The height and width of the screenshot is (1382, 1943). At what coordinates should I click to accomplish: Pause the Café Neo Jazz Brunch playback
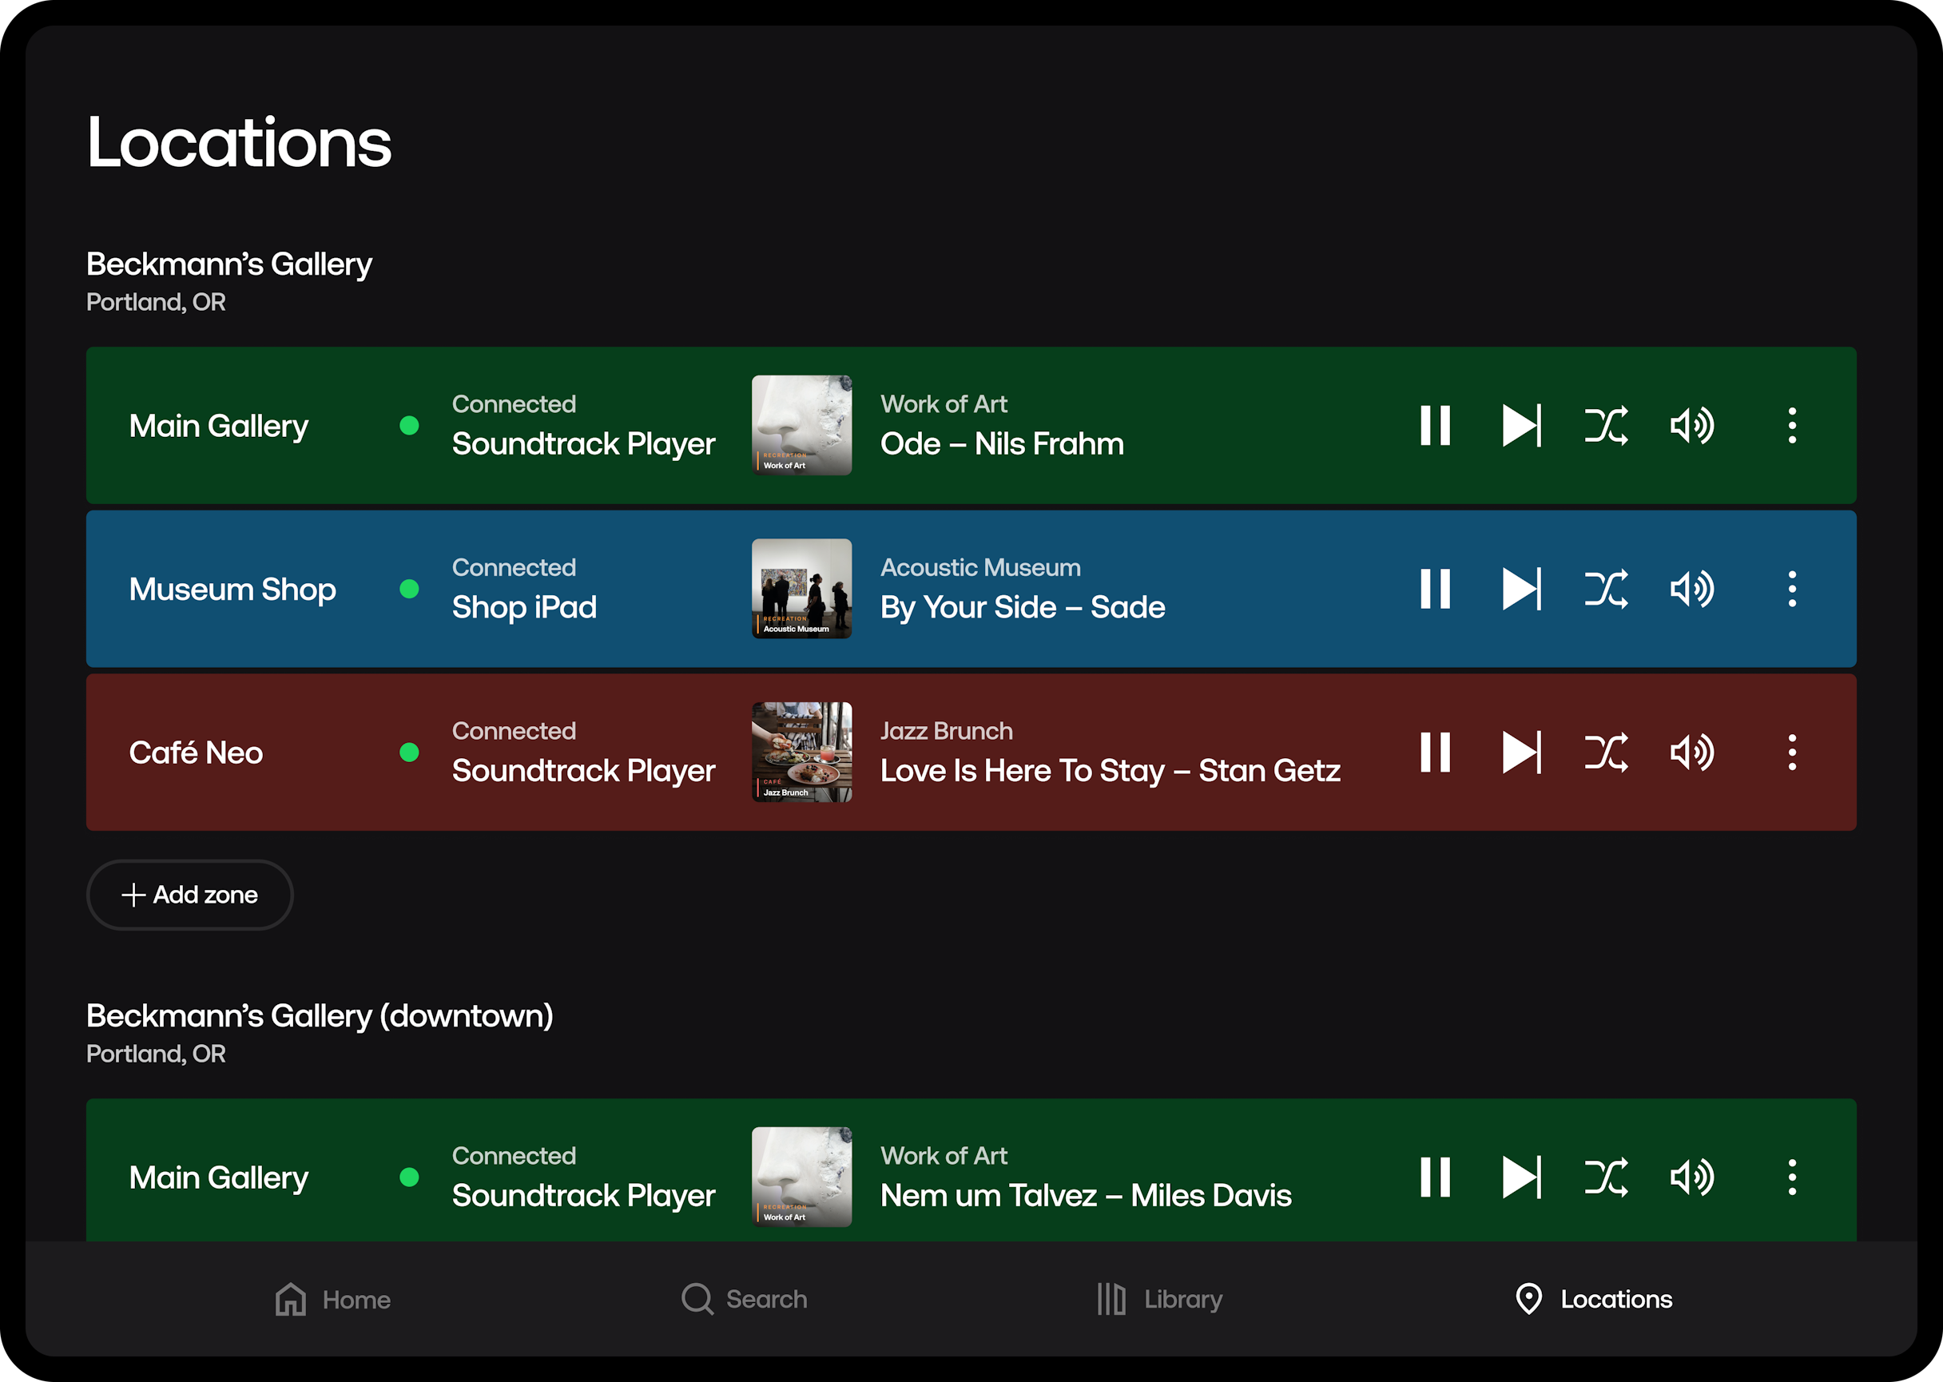click(1435, 753)
